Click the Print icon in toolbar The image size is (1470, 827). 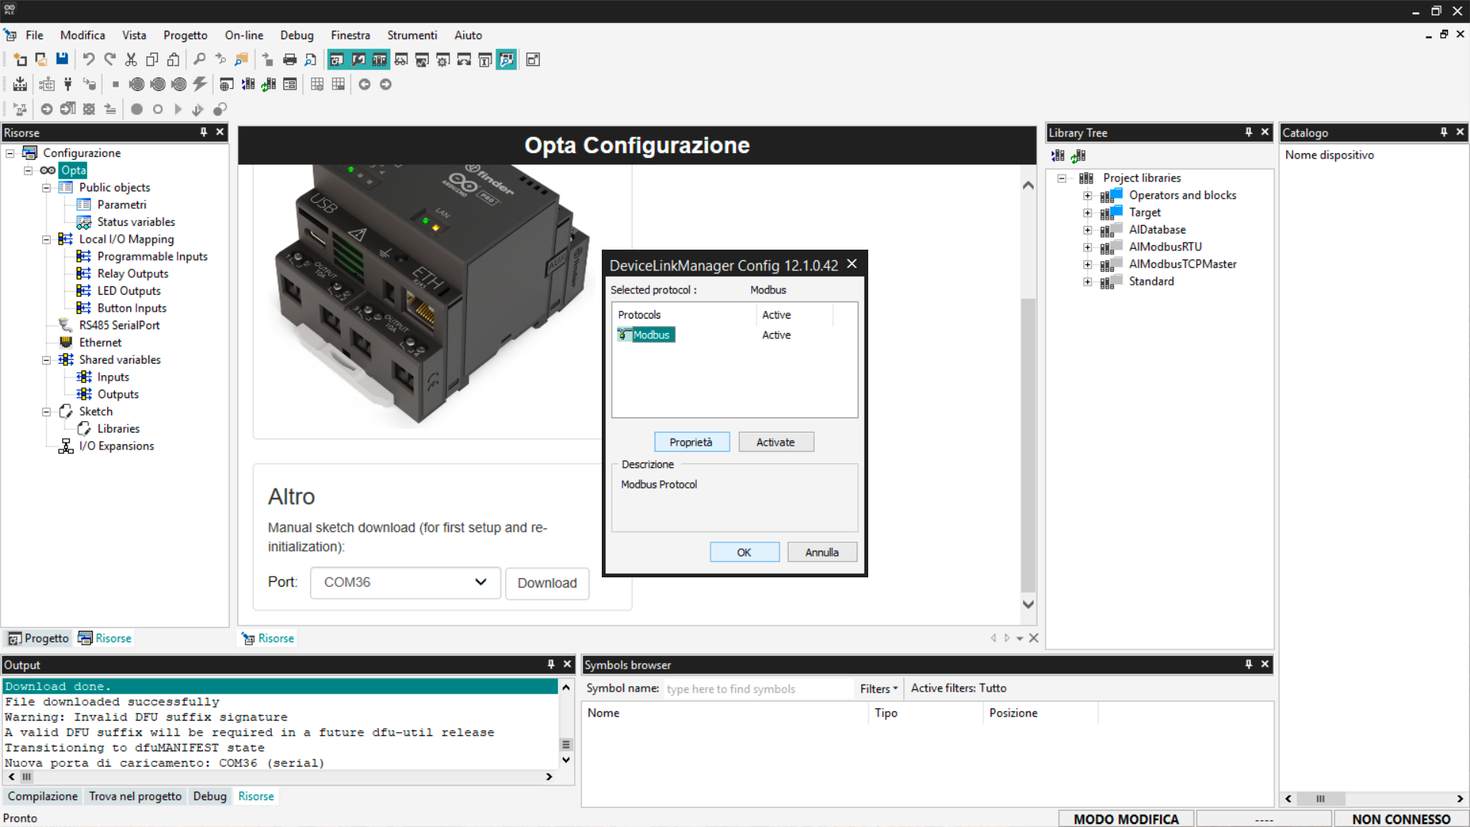[289, 60]
